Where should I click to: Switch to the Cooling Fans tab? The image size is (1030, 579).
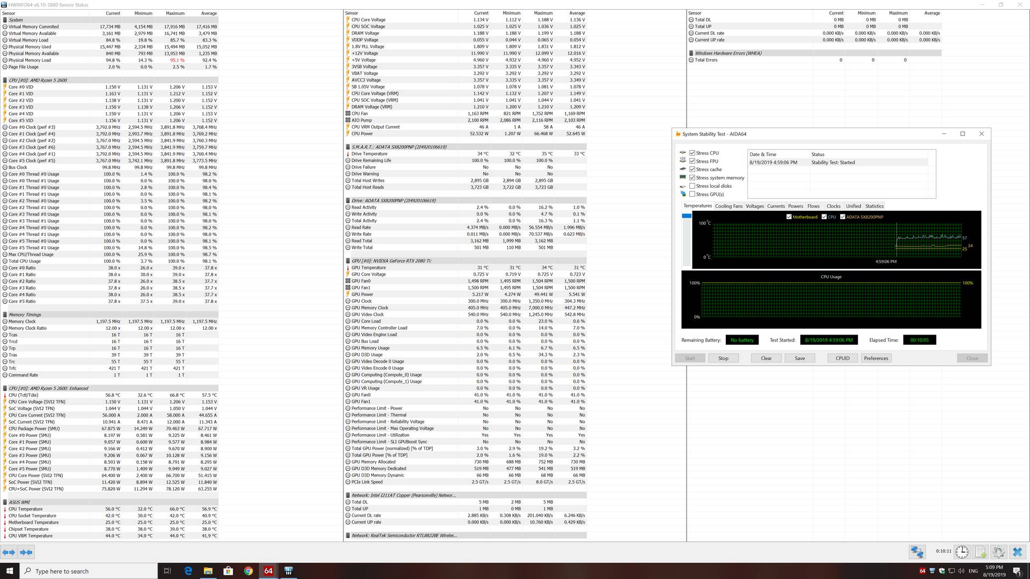point(729,206)
